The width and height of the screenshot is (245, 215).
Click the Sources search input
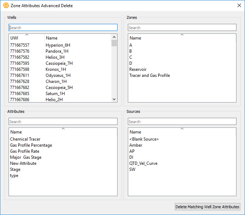(x=182, y=122)
